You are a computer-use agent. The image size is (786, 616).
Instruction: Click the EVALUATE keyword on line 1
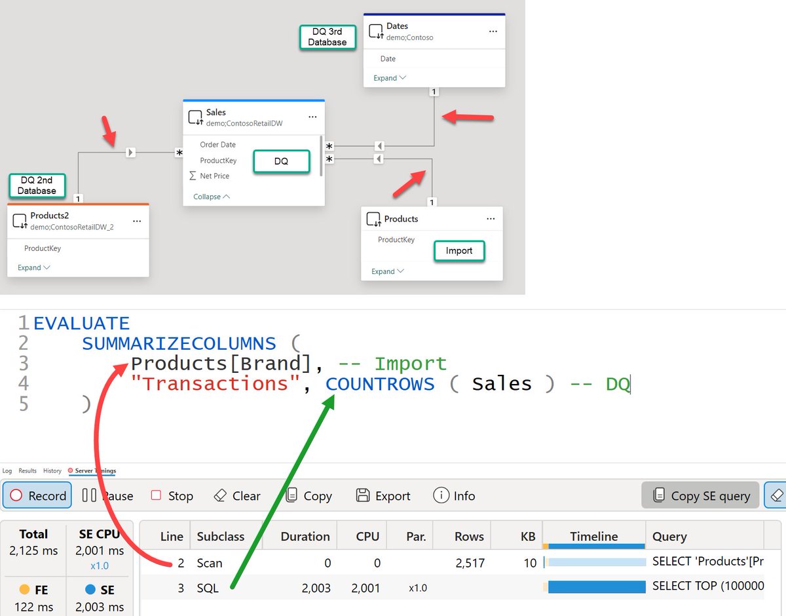[x=82, y=323]
